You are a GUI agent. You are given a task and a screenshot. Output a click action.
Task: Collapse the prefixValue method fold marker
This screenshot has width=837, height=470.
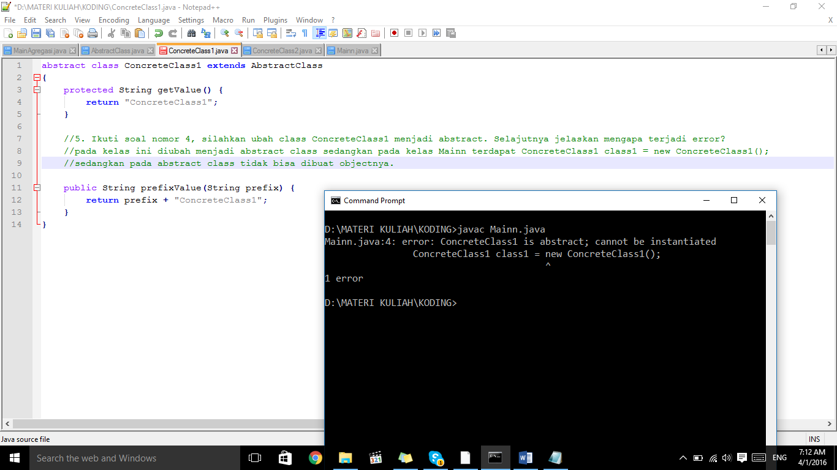point(37,188)
